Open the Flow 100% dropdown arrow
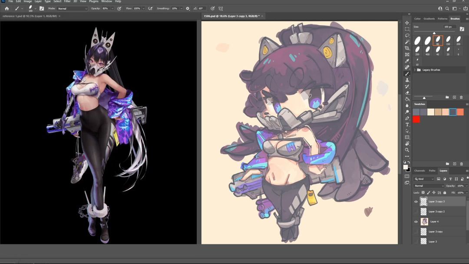 point(143,9)
